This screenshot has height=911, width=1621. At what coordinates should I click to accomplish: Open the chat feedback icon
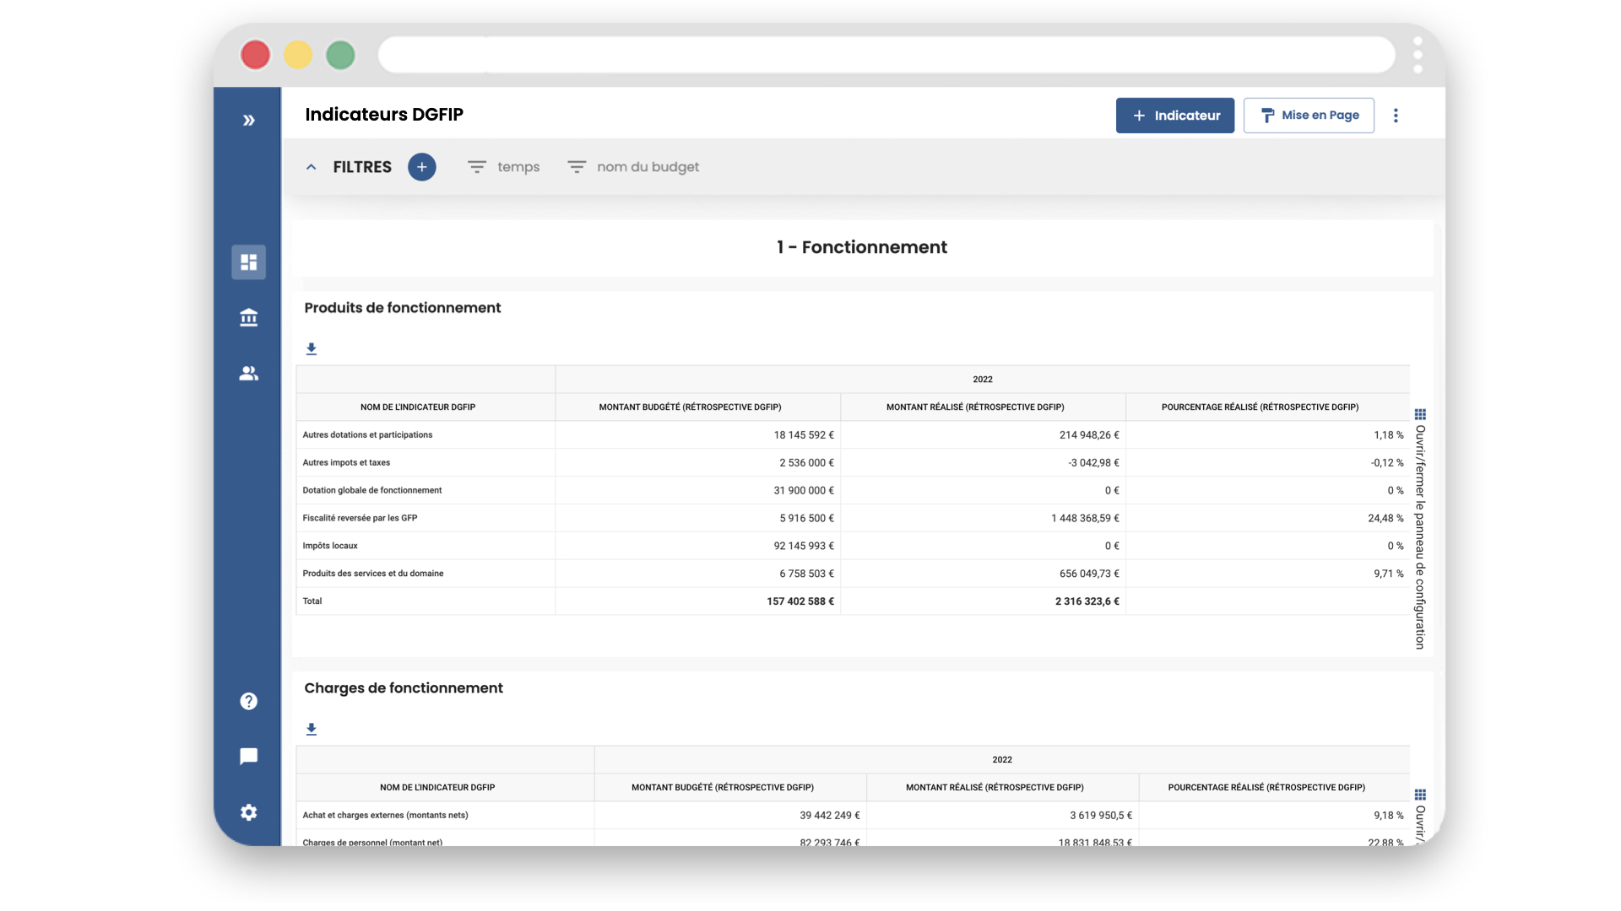(247, 756)
